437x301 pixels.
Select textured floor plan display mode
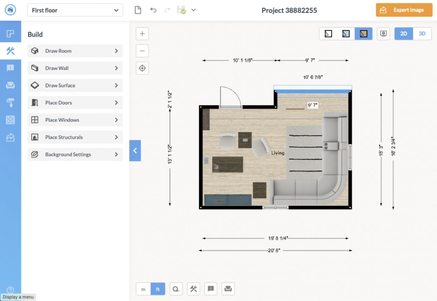tap(364, 34)
